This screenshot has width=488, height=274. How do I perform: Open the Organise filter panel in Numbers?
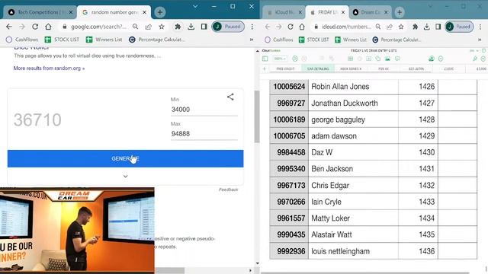coord(483,59)
